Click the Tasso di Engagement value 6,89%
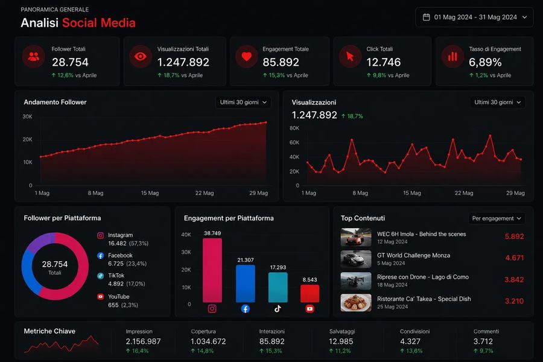The image size is (543, 362). click(485, 62)
